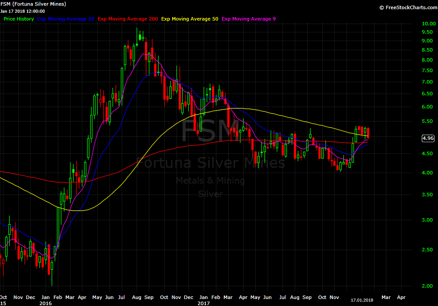Click the Jan 17 2018 12:00:00 timestamp
This screenshot has height=306, width=438.
[22, 11]
